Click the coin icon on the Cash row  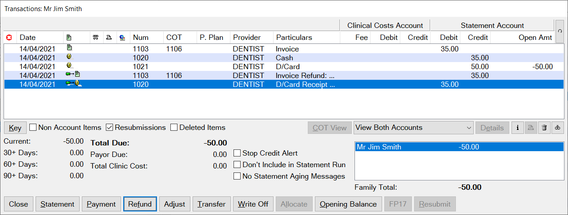pos(69,57)
